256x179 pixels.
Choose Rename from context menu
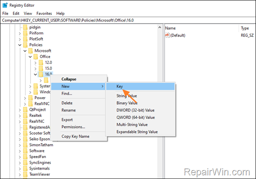click(x=79, y=110)
